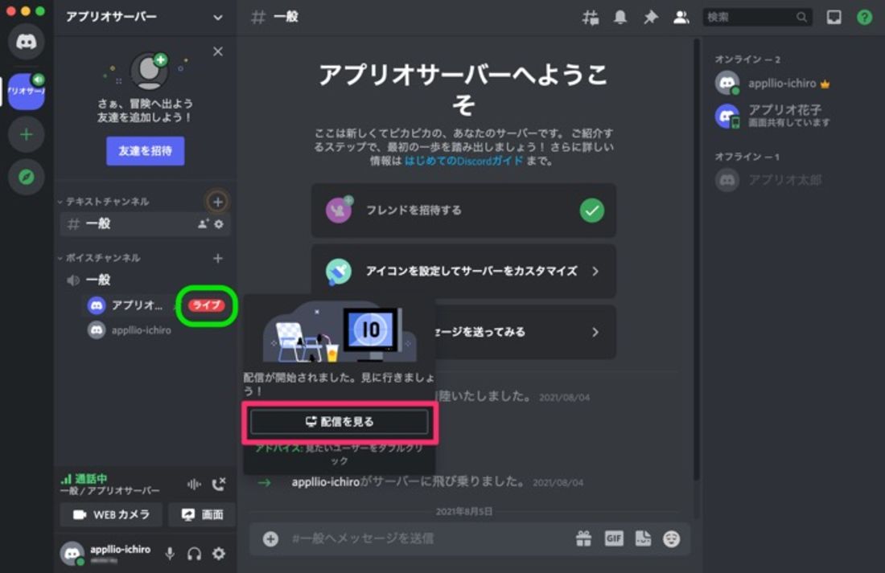This screenshot has height=573, width=885.
Task: Toggle microphone mute icon
Action: click(169, 554)
